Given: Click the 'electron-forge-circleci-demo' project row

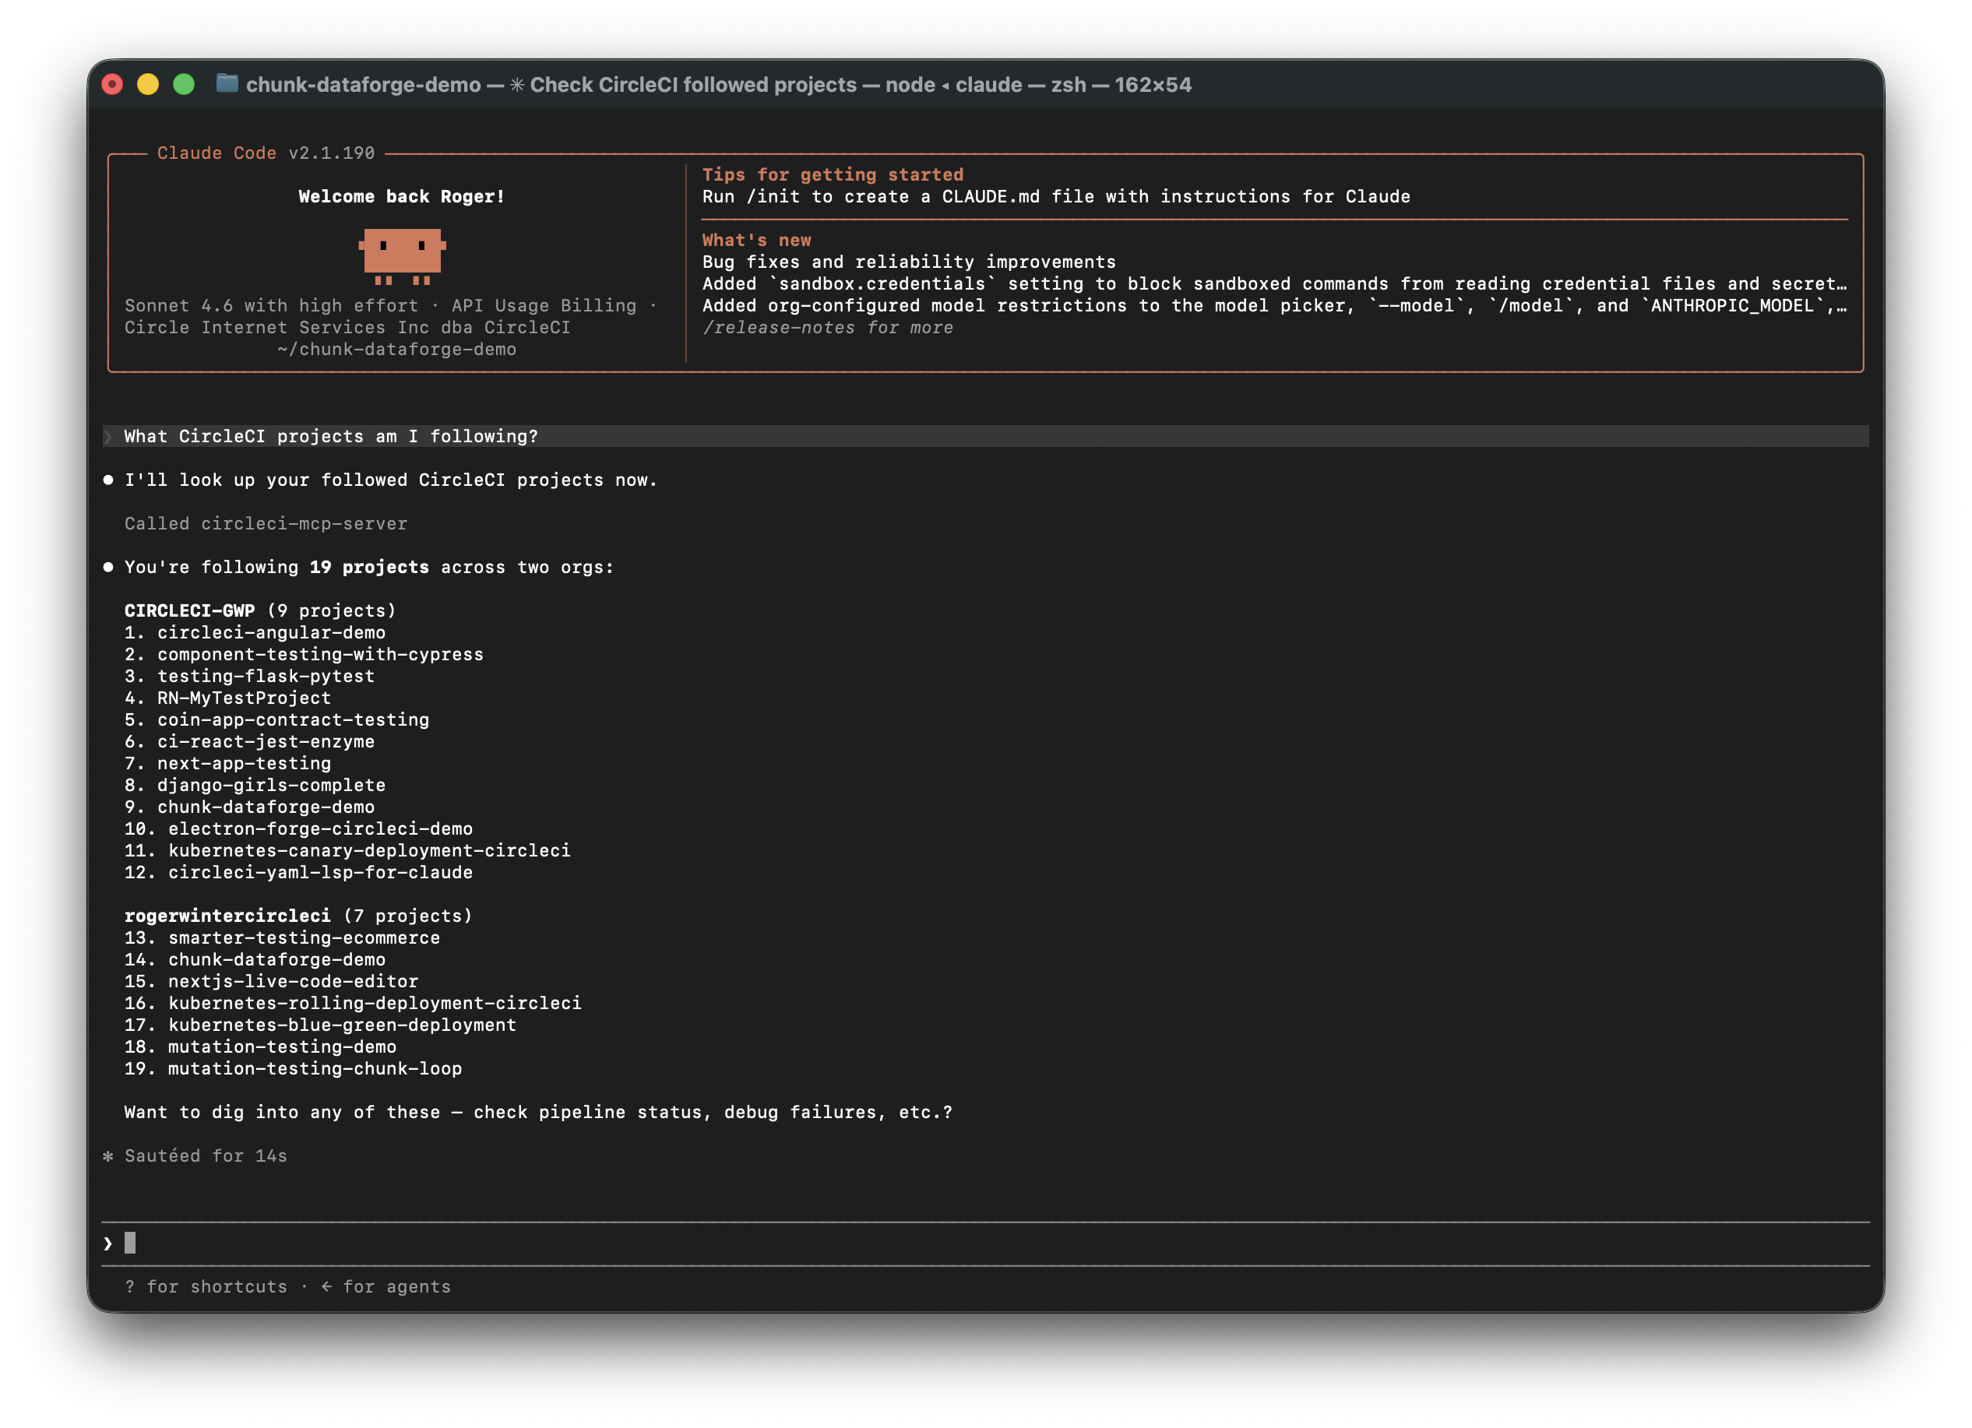Looking at the screenshot, I should [298, 828].
